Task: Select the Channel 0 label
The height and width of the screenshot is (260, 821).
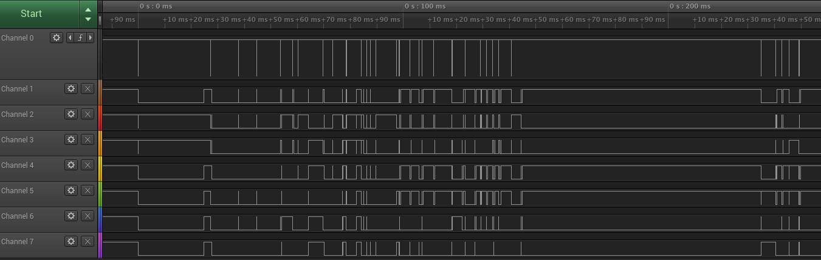Action: pos(18,38)
